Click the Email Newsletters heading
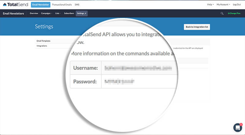The image size is (245, 135). (x=13, y=13)
